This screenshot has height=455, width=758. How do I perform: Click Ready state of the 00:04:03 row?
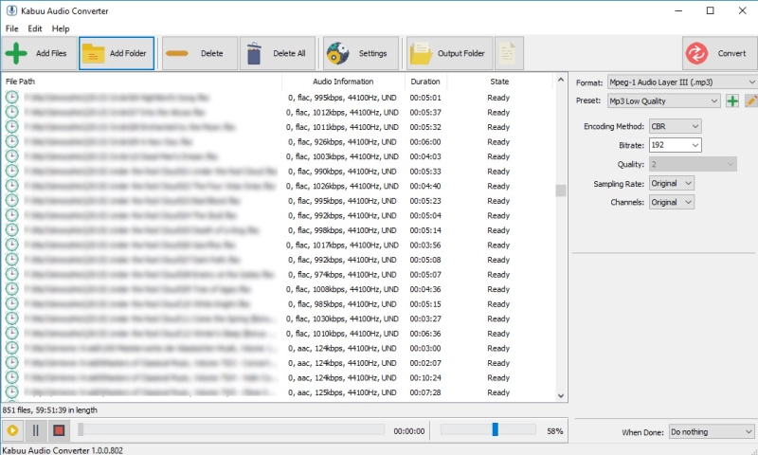498,156
